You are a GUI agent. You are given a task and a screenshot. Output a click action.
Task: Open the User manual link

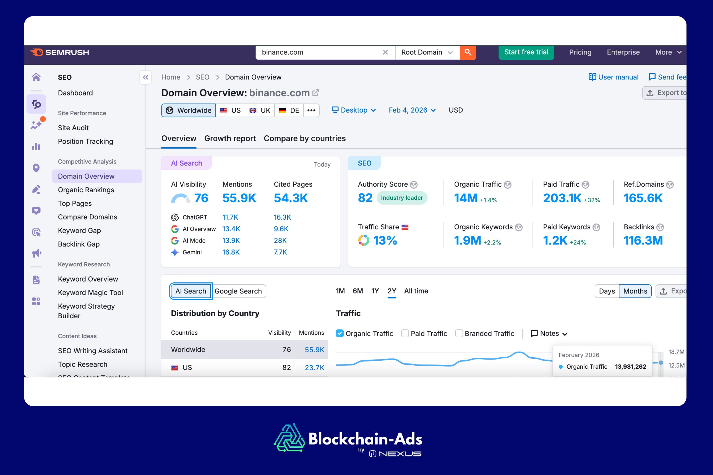click(x=613, y=77)
